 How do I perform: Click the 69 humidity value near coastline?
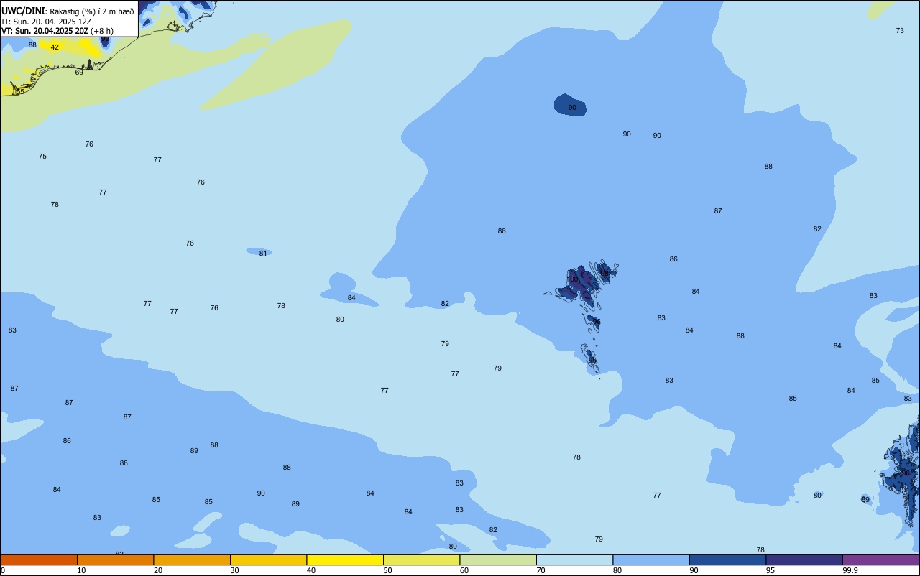click(79, 72)
